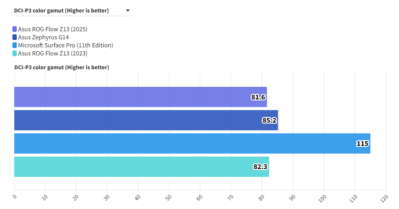Image resolution: width=399 pixels, height=209 pixels.
Task: Click Microsoft Surface Pro legend color swatch
Action: [x=15, y=45]
